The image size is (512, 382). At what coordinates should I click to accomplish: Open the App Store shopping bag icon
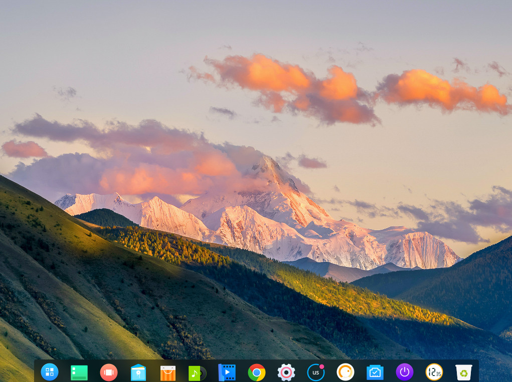tap(168, 373)
